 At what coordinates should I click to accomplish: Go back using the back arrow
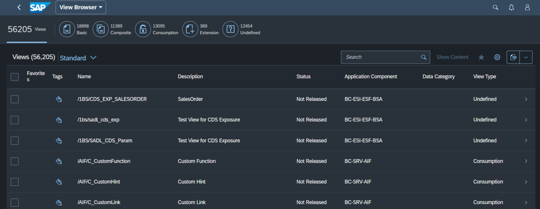pyautogui.click(x=19, y=7)
